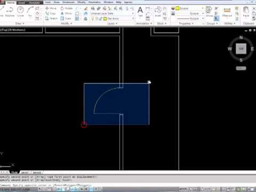Select the Arc tool

[30, 12]
